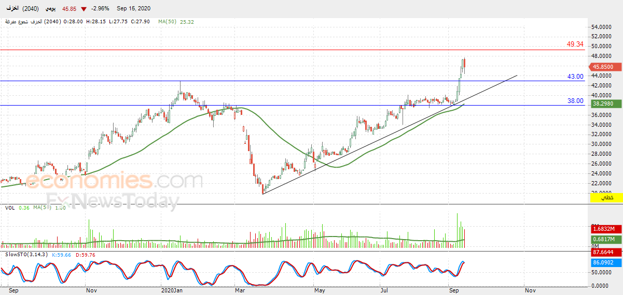Screen dimensions: 623x295
Task: Click the red down-triangle price change indicator
Action: [x=84, y=9]
